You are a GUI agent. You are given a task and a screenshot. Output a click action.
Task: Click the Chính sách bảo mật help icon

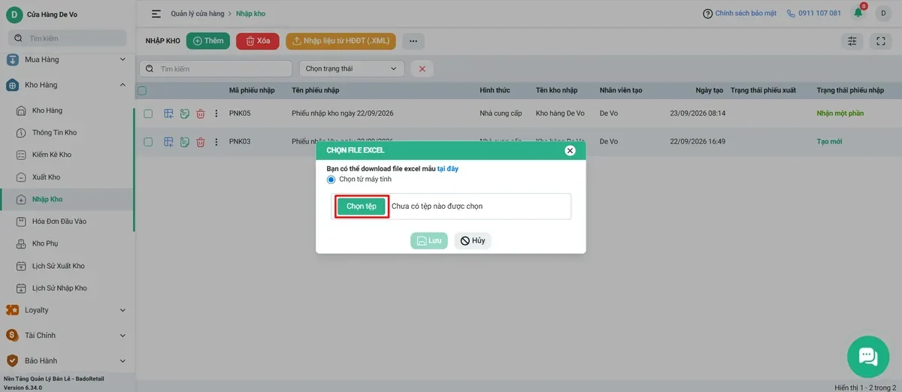click(x=707, y=14)
